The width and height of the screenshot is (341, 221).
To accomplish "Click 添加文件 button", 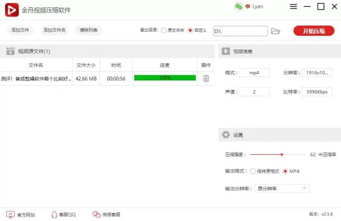I will (20, 30).
